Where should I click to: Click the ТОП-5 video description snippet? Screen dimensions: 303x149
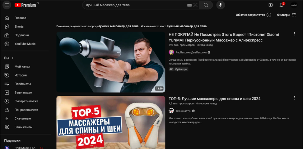pos(229,120)
